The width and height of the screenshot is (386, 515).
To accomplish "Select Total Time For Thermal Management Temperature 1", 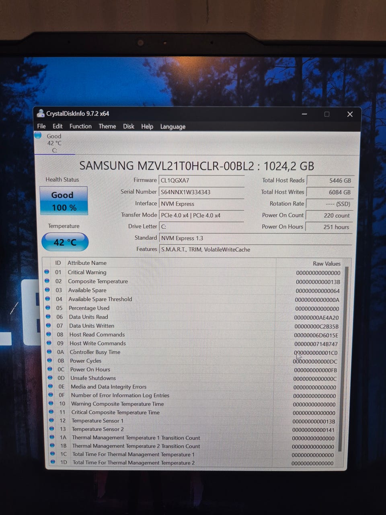I will click(x=133, y=455).
